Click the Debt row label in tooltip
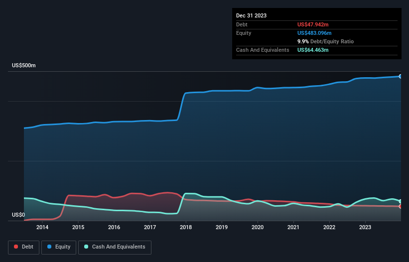 [242, 24]
